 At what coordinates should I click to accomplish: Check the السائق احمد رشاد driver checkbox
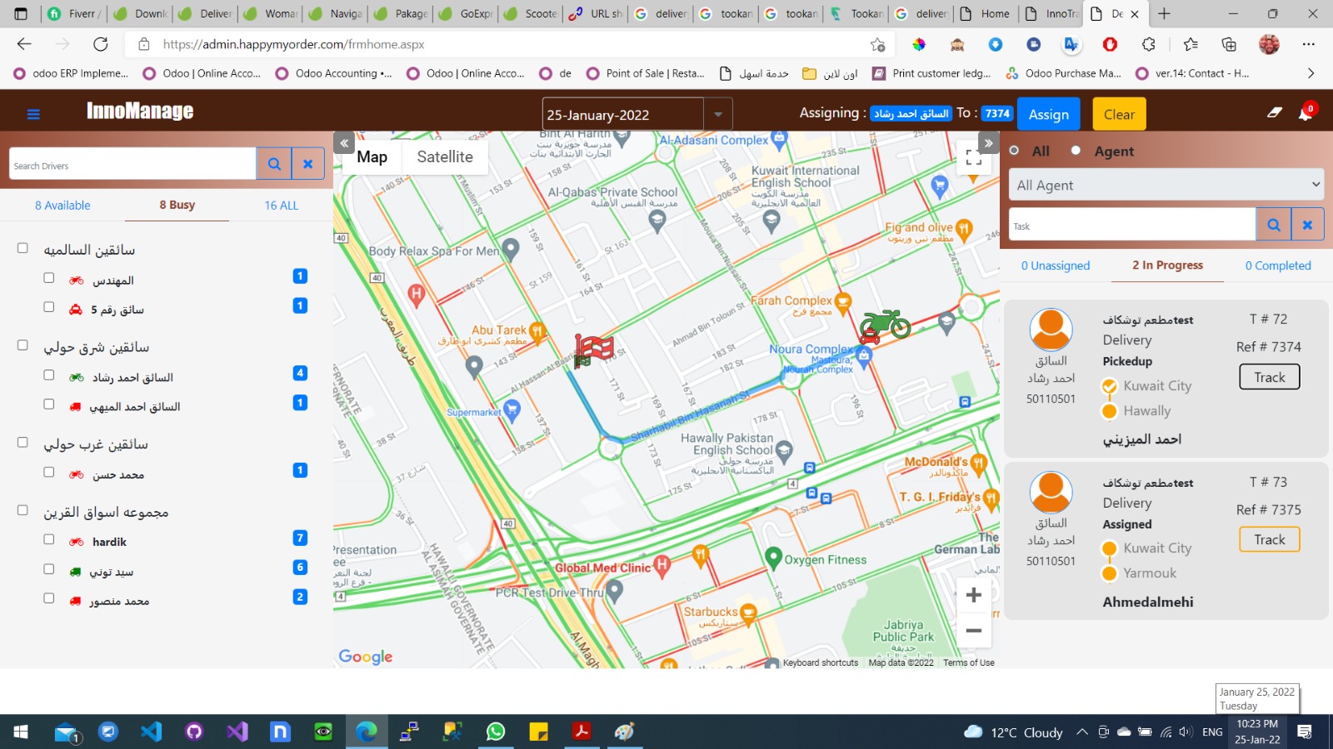pos(49,376)
